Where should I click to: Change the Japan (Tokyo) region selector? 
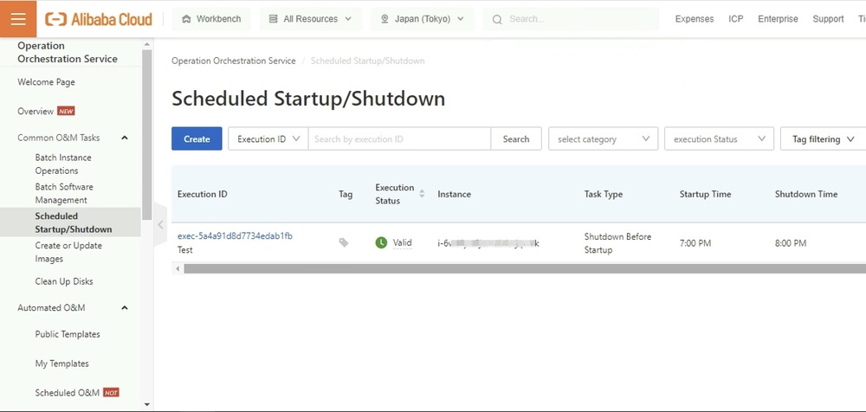(423, 19)
